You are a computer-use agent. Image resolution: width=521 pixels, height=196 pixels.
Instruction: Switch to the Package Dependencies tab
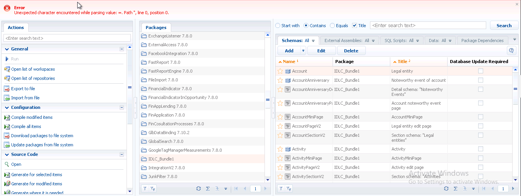coord(482,40)
